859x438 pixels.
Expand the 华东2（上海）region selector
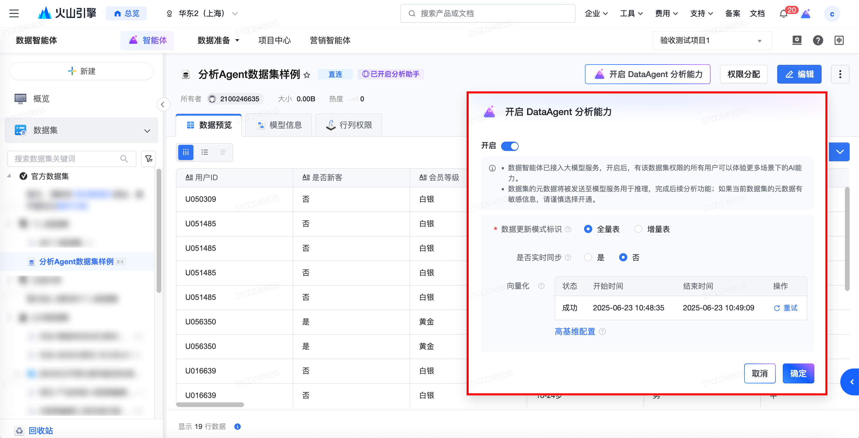202,13
